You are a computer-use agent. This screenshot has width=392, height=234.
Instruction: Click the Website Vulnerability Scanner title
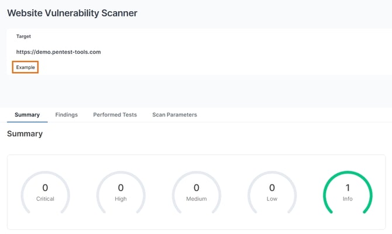tap(72, 13)
